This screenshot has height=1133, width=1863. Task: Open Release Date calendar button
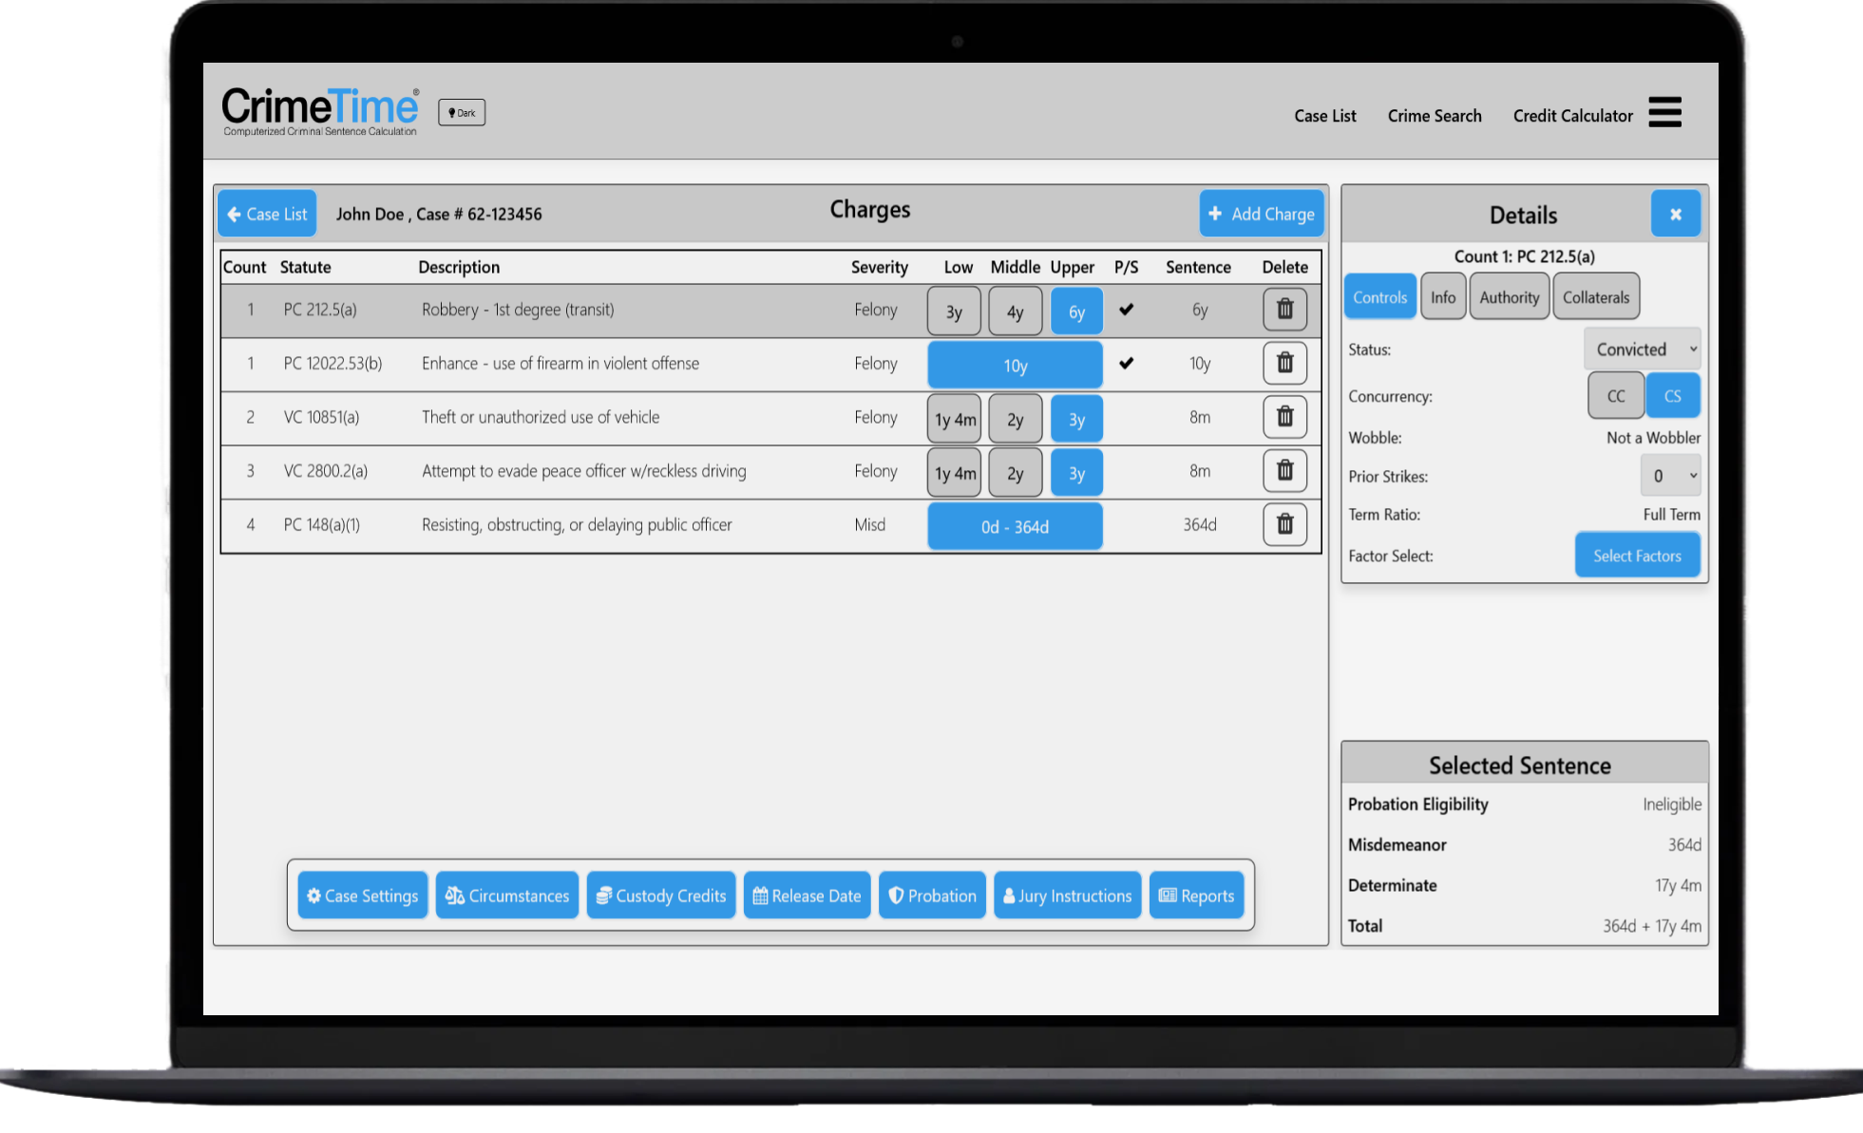pyautogui.click(x=807, y=896)
